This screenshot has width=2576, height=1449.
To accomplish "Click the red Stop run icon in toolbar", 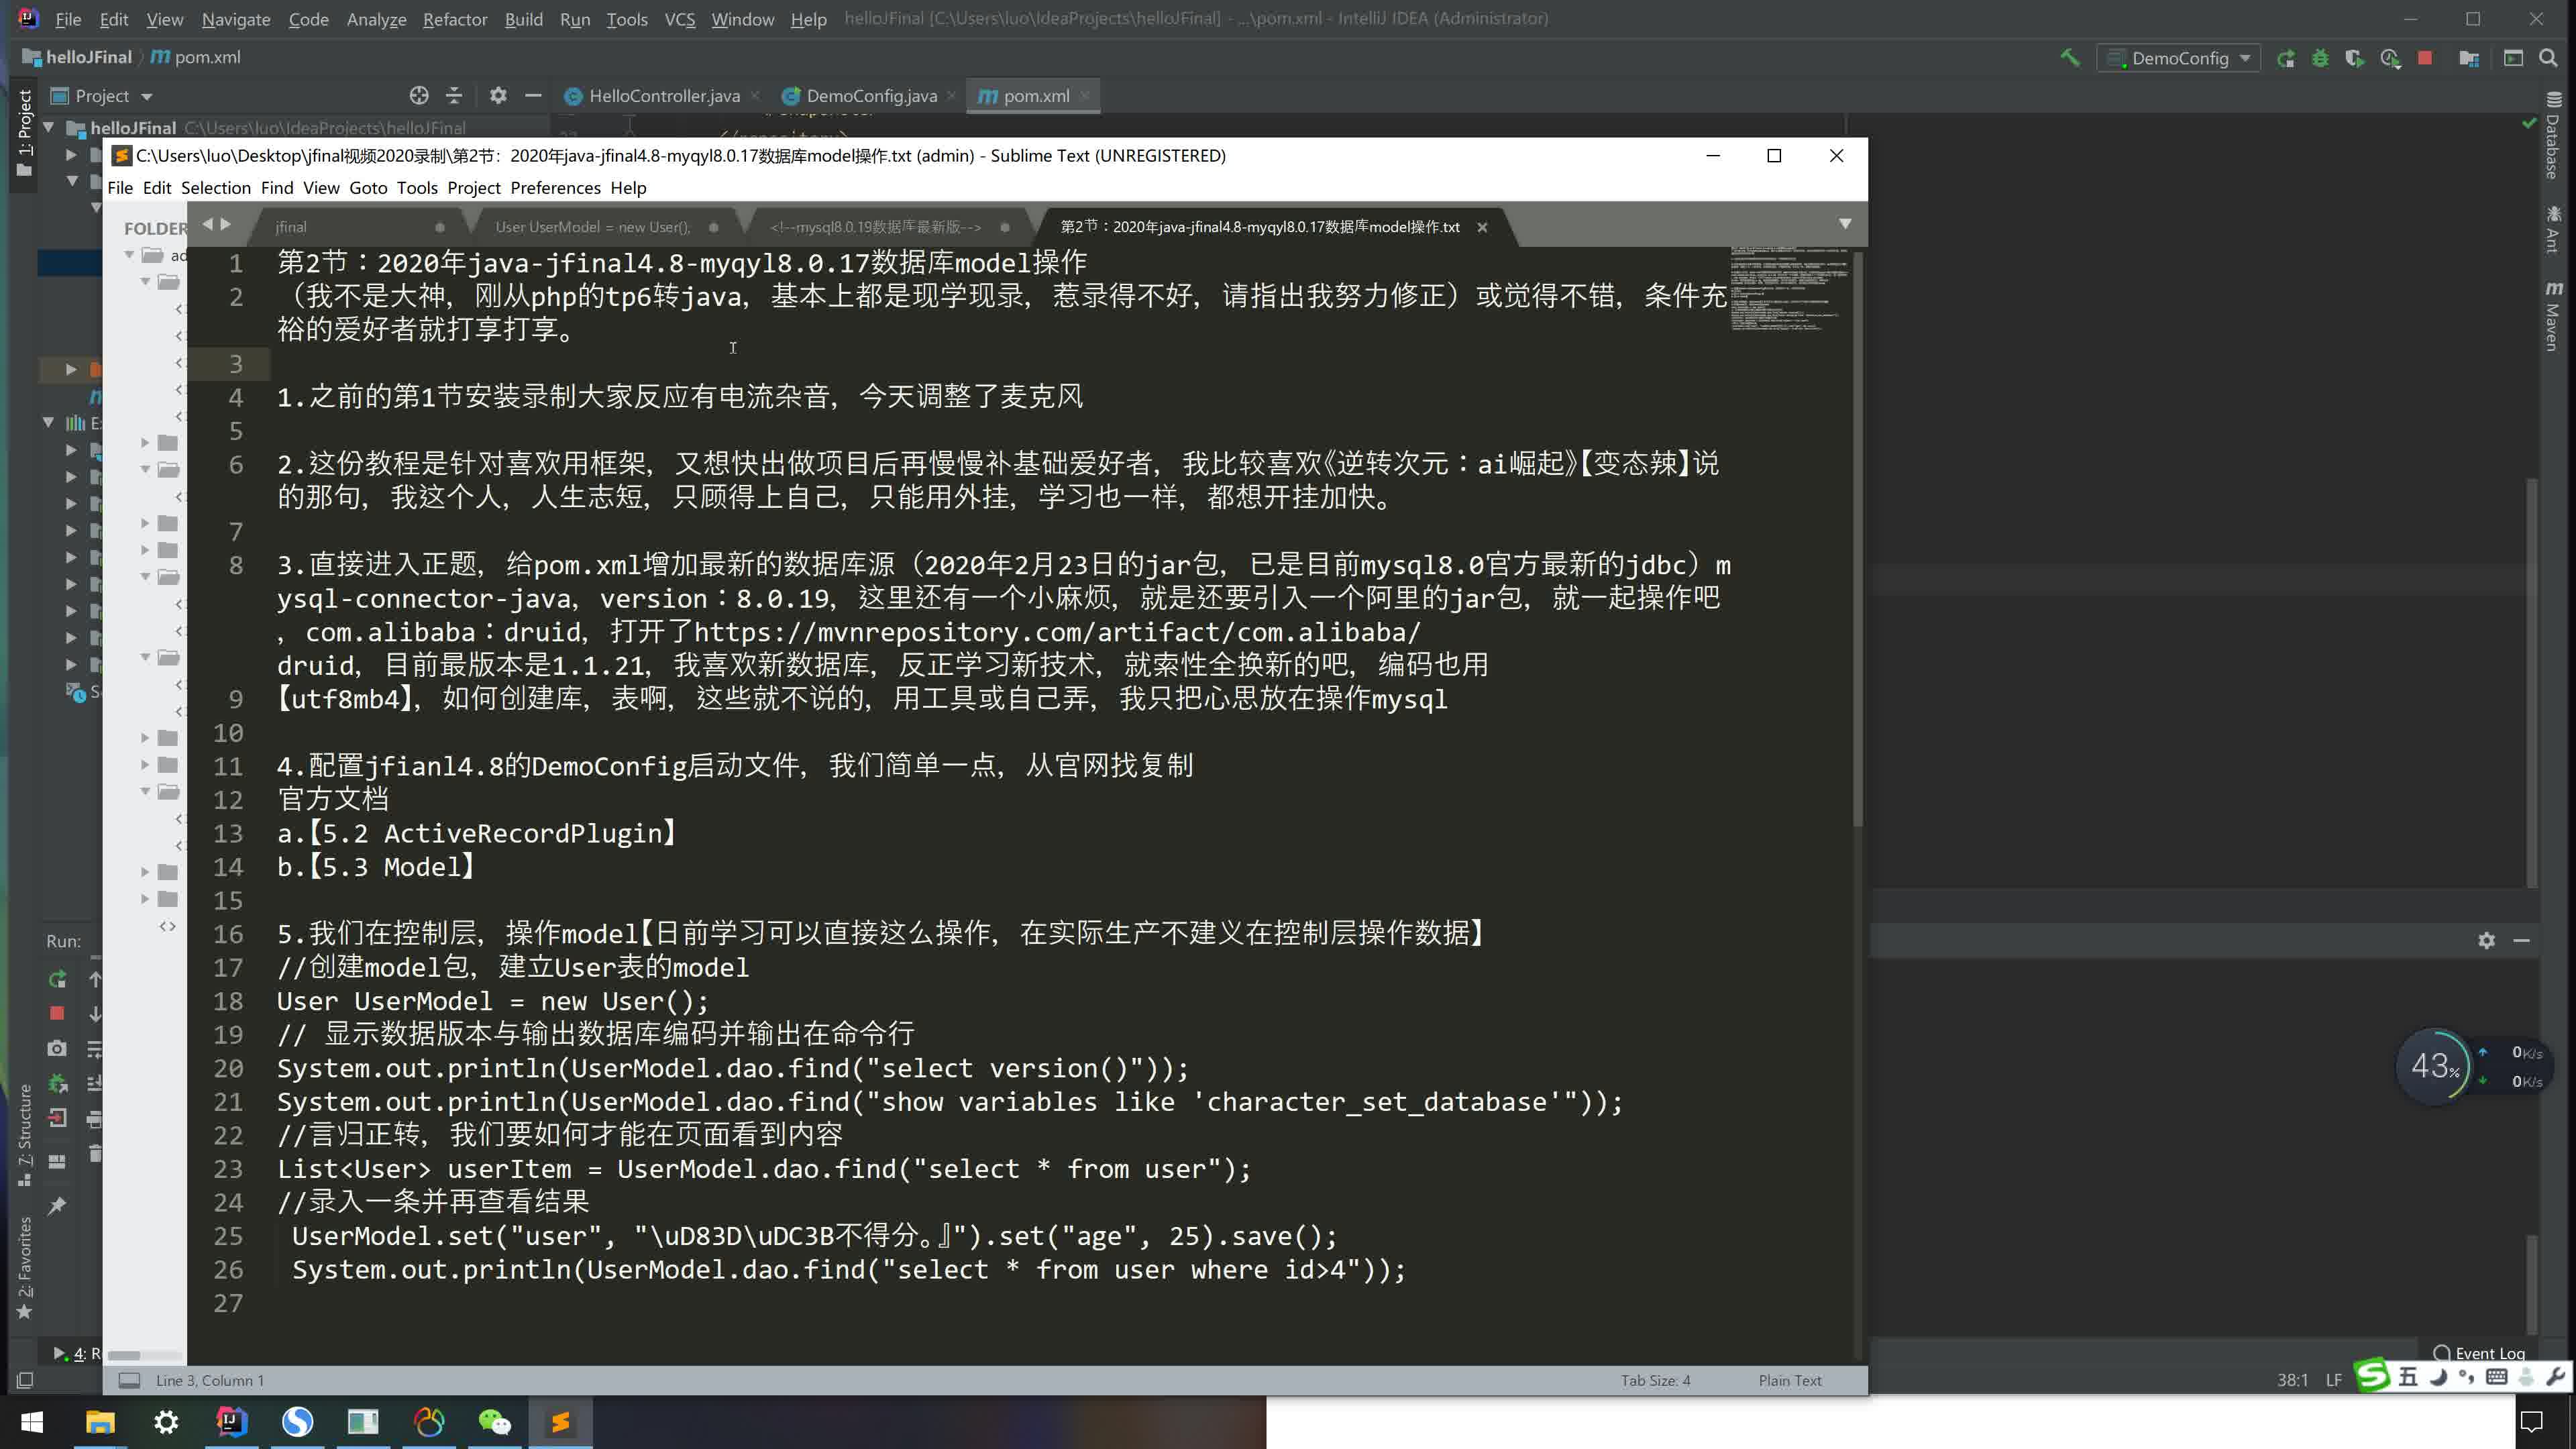I will 2425,58.
